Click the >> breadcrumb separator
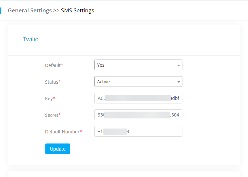 coord(56,10)
